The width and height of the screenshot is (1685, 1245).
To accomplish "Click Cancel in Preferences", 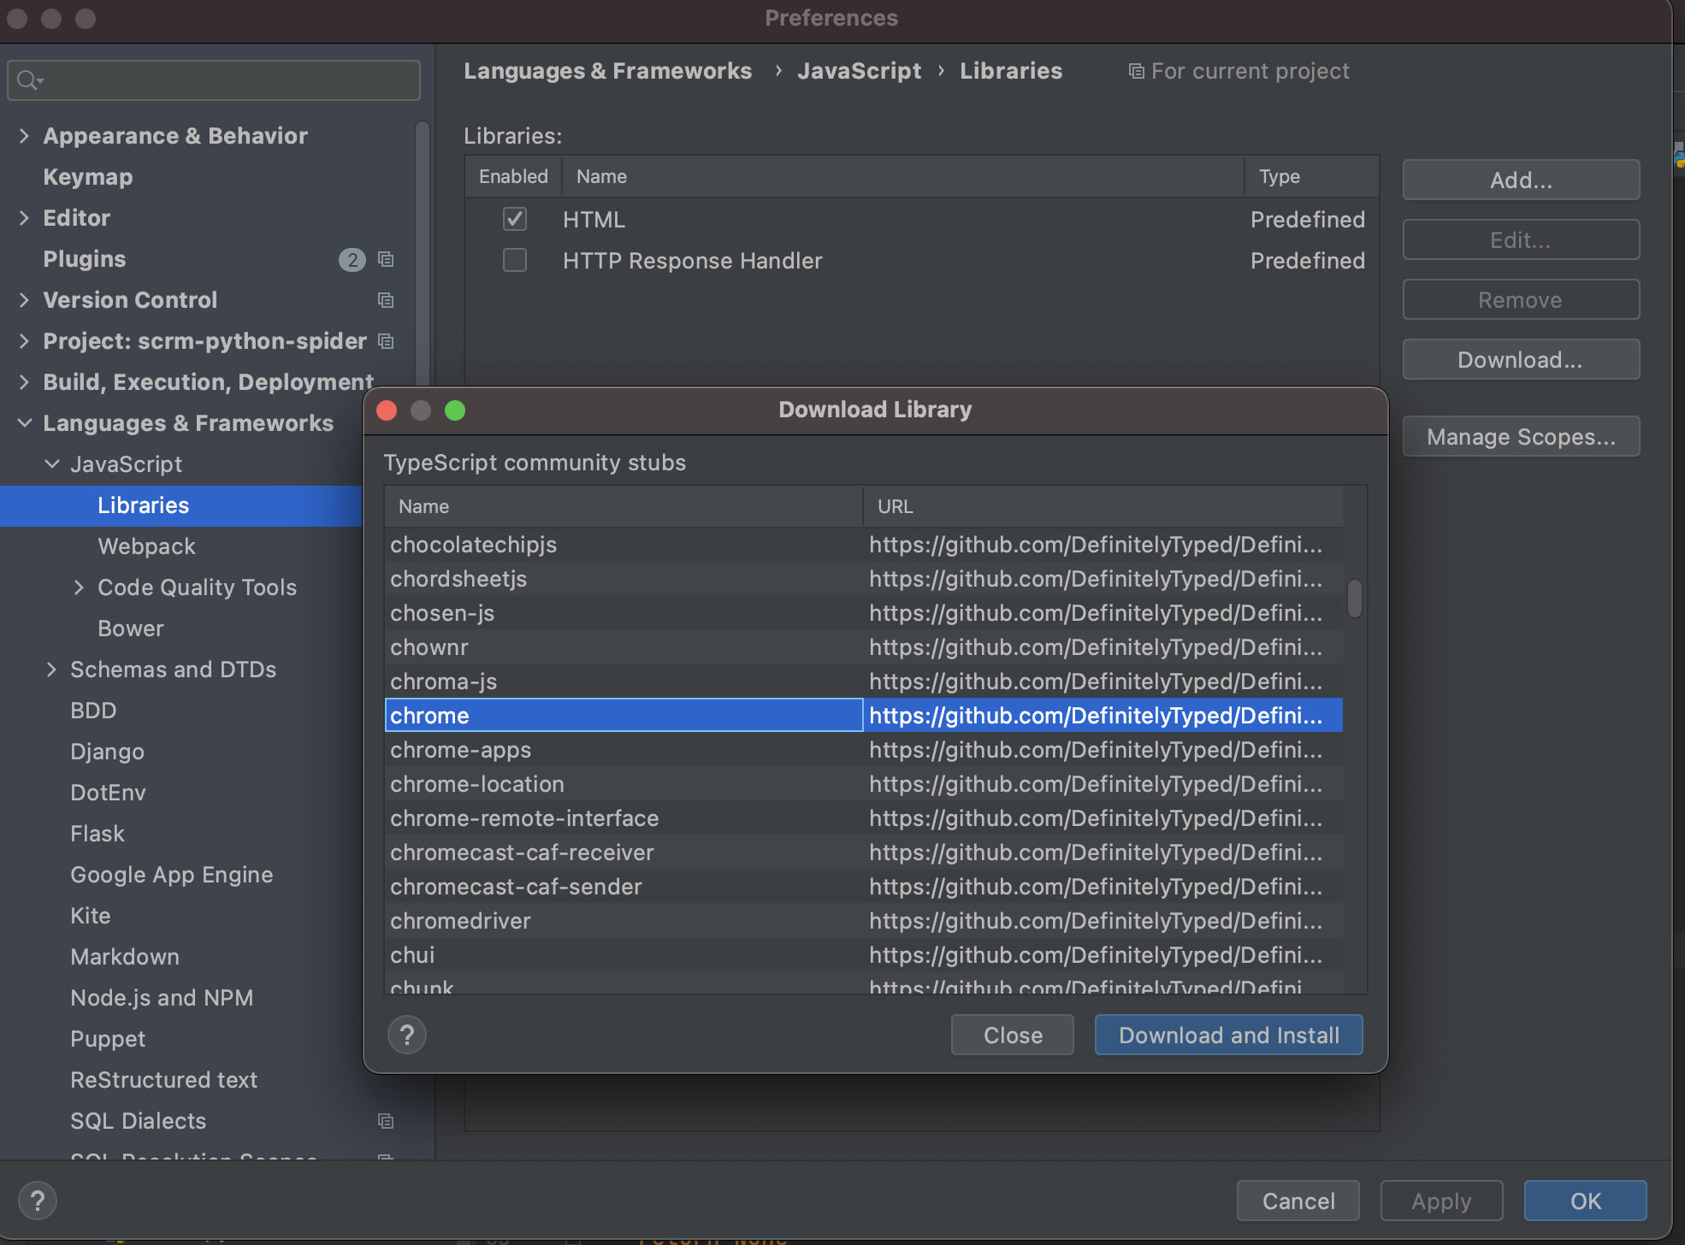I will [x=1298, y=1201].
